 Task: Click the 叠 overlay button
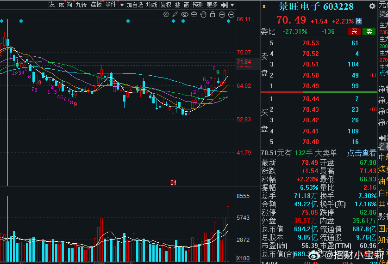point(178,5)
